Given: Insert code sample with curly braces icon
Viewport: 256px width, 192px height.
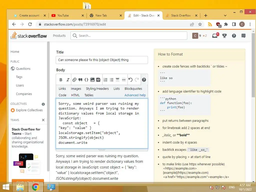Looking at the screenshot, I should 86,80.
